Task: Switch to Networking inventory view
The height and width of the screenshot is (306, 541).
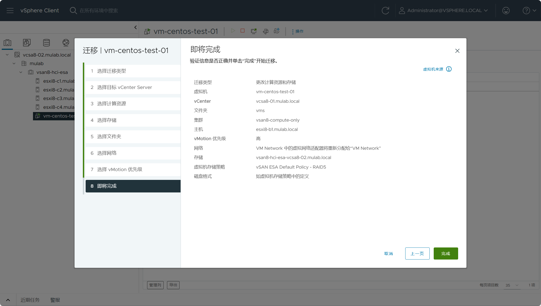Action: [66, 43]
